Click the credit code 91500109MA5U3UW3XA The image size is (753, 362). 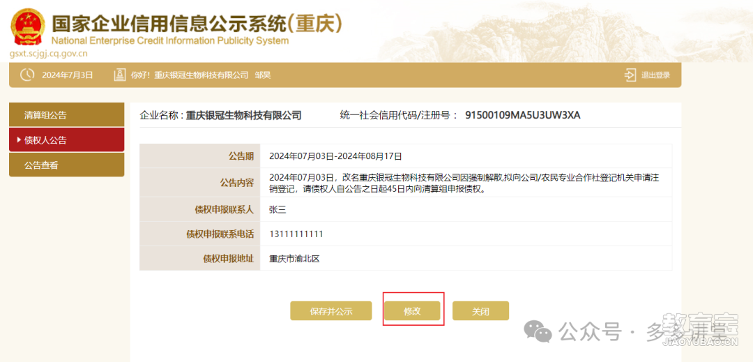(523, 115)
